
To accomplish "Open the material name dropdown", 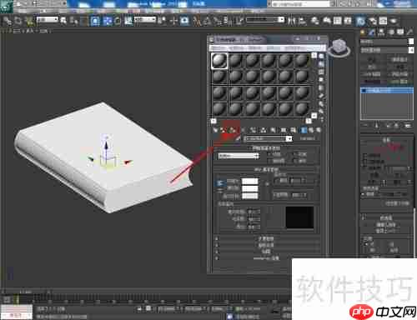I will click(268, 138).
